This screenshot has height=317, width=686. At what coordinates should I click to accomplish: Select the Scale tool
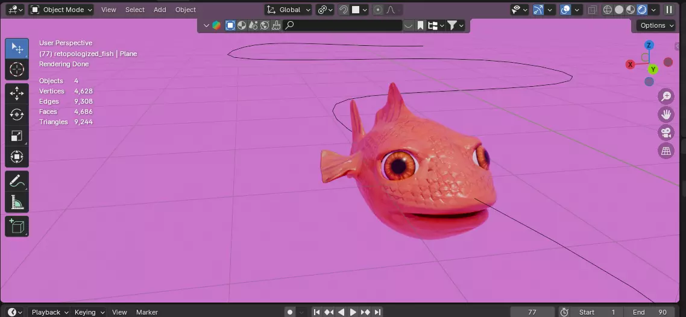[x=17, y=136]
